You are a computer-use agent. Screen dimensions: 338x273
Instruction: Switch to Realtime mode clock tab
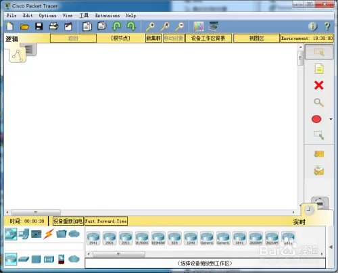pos(310,210)
